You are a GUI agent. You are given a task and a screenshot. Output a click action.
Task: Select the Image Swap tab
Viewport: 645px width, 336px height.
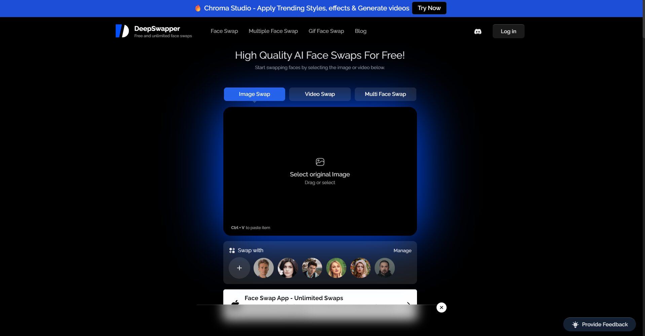point(254,94)
